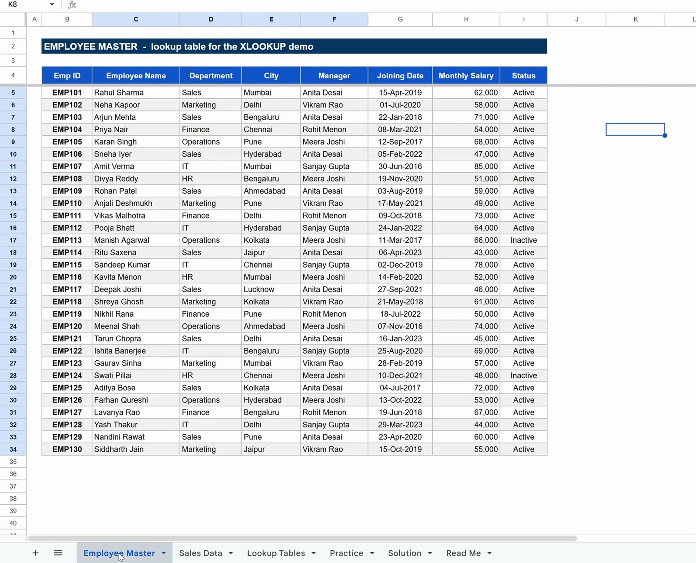Click the fx formula icon
Screen dimensions: 696x563
pos(72,5)
